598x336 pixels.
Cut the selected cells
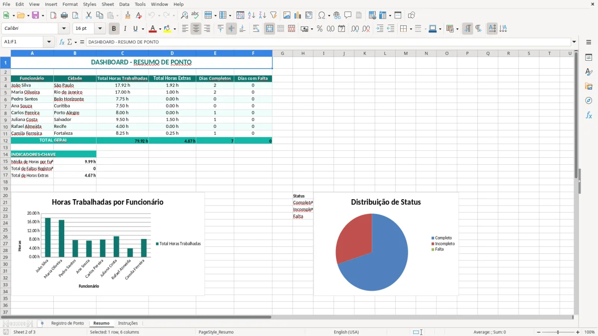tap(89, 15)
